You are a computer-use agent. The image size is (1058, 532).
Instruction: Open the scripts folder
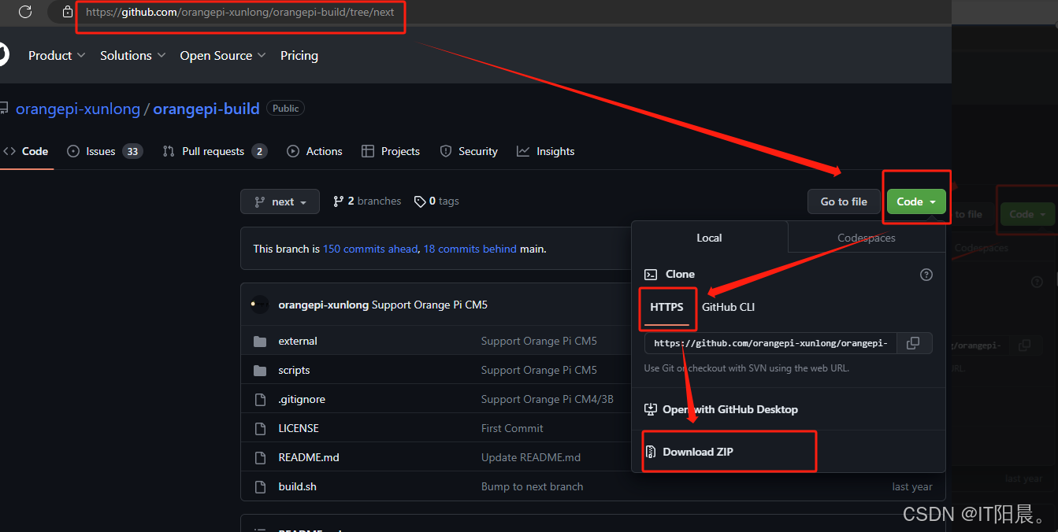(294, 370)
